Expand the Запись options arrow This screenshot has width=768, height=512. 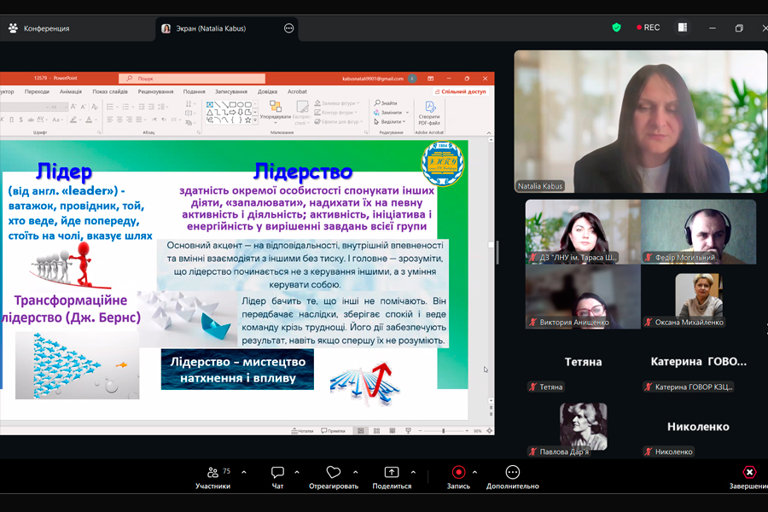(x=474, y=472)
